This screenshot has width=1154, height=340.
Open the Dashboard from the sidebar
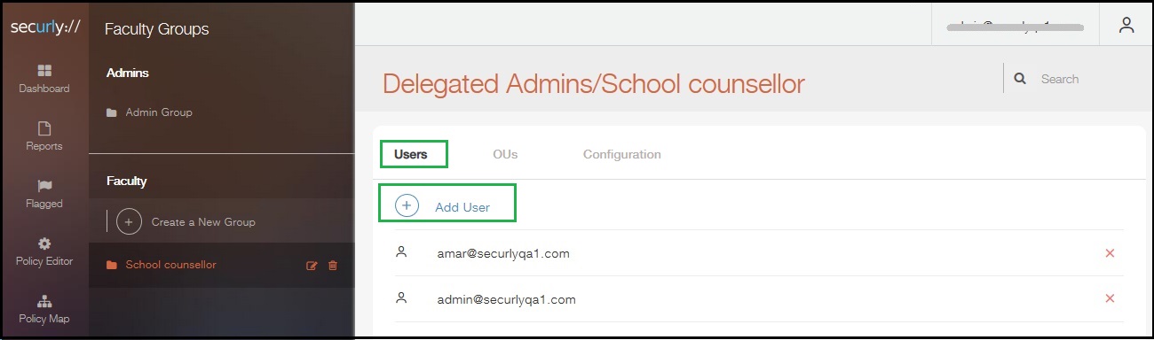point(44,78)
